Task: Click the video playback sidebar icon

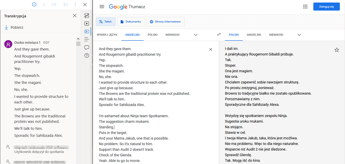Action: pyautogui.click(x=87, y=24)
